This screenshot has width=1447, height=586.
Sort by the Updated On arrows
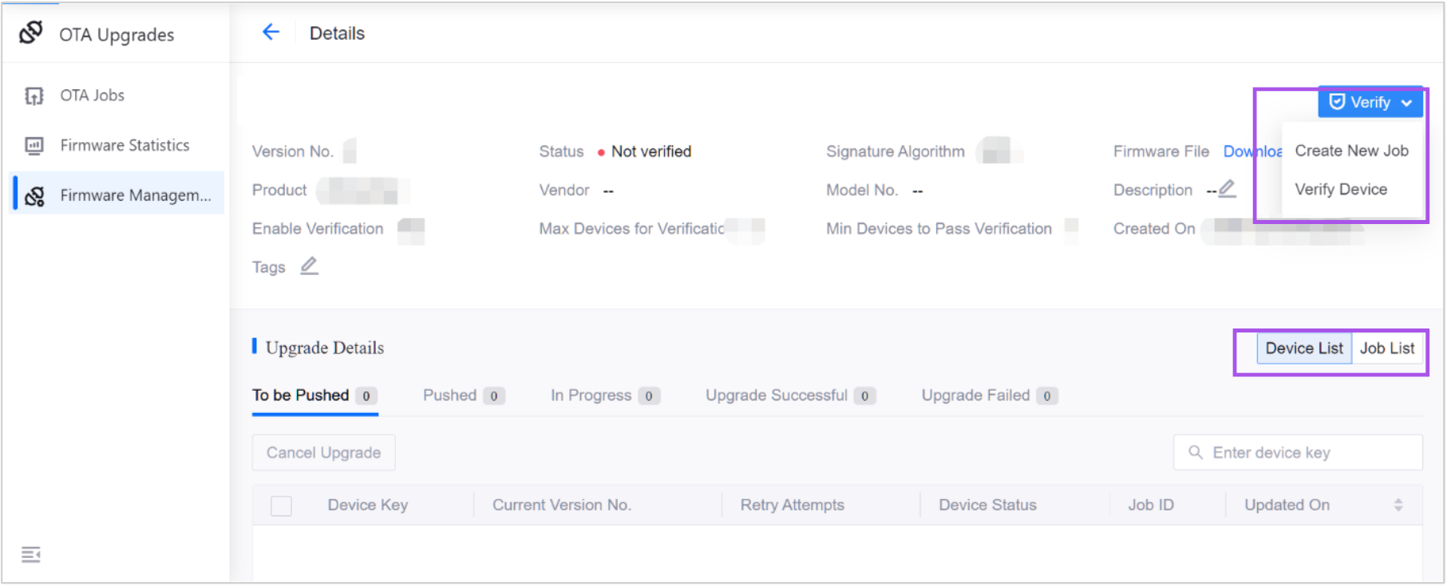coord(1398,505)
